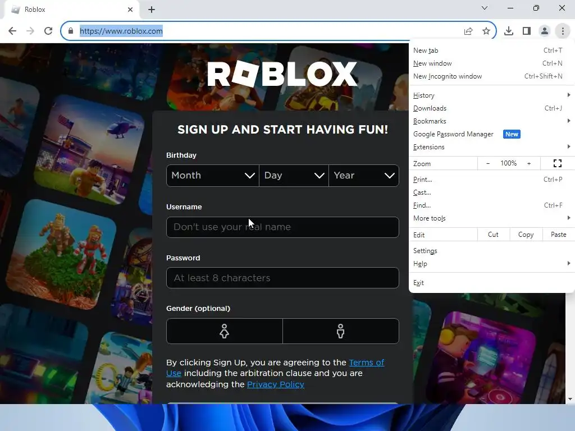Screen dimensions: 575x431
Task: Open the Terms of Use link
Action: tap(366, 363)
